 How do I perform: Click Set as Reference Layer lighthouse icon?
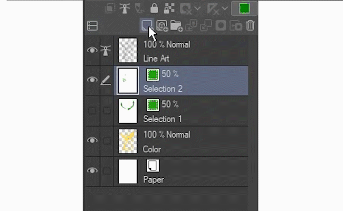[125, 8]
